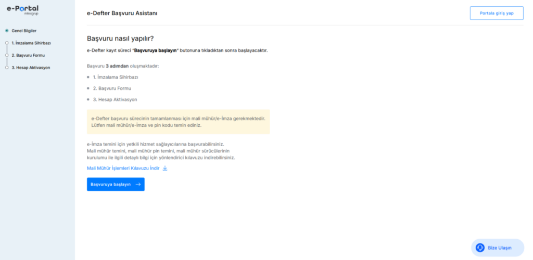Click the headset icon in Bize Ulaşın
The height and width of the screenshot is (260, 533).
click(480, 248)
